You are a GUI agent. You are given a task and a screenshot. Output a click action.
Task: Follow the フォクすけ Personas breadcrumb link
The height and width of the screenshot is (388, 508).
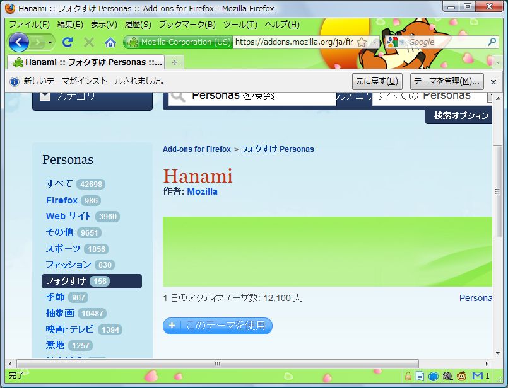pos(277,149)
